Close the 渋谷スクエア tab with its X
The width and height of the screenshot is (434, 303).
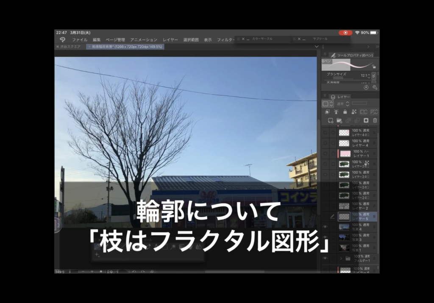(x=58, y=47)
